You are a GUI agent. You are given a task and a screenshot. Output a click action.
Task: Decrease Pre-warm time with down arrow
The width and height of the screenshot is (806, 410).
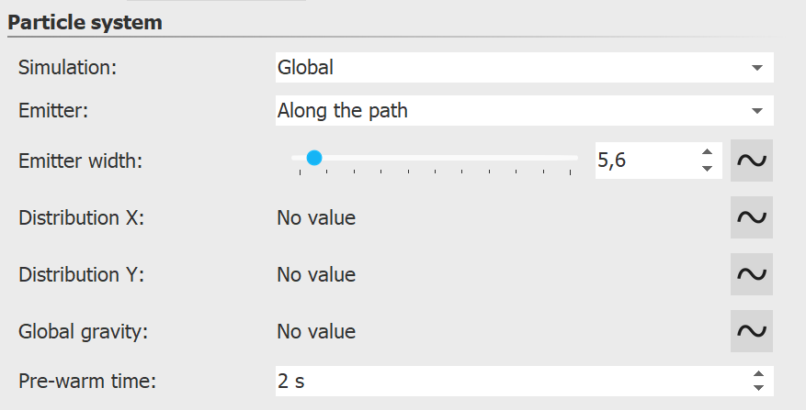[758, 387]
